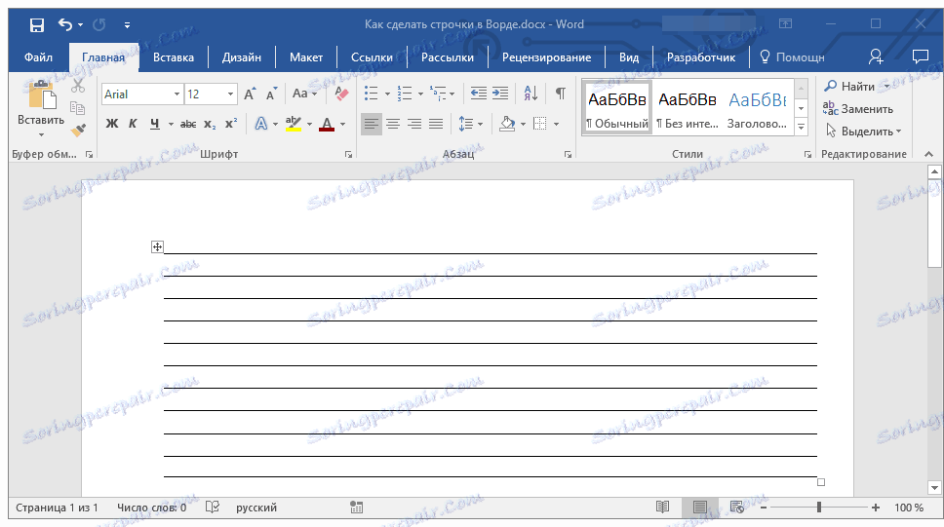The image size is (944, 527).
Task: Open the Файл menu
Action: 38,57
